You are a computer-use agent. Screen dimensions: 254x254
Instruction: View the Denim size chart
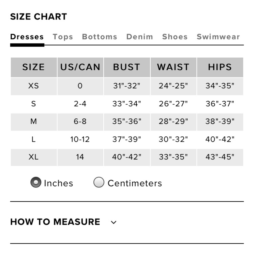tap(139, 37)
